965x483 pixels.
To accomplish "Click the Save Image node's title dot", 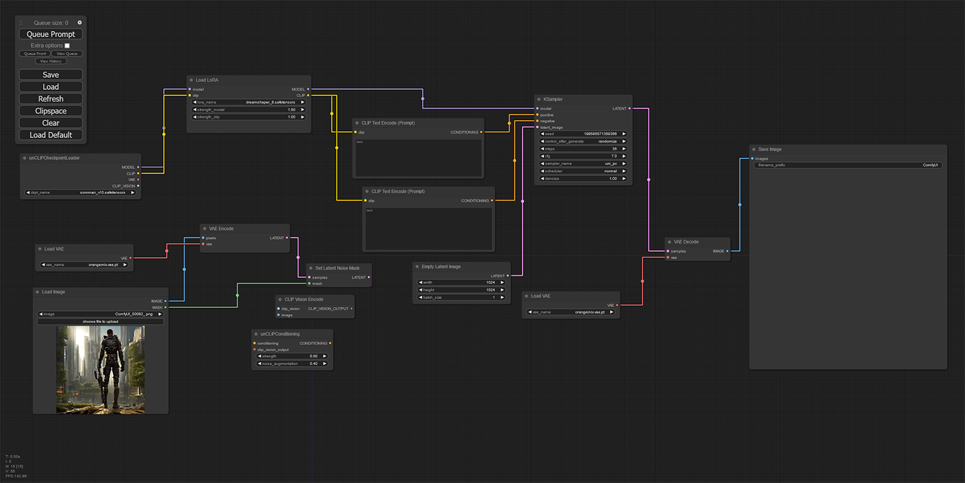I will [753, 149].
